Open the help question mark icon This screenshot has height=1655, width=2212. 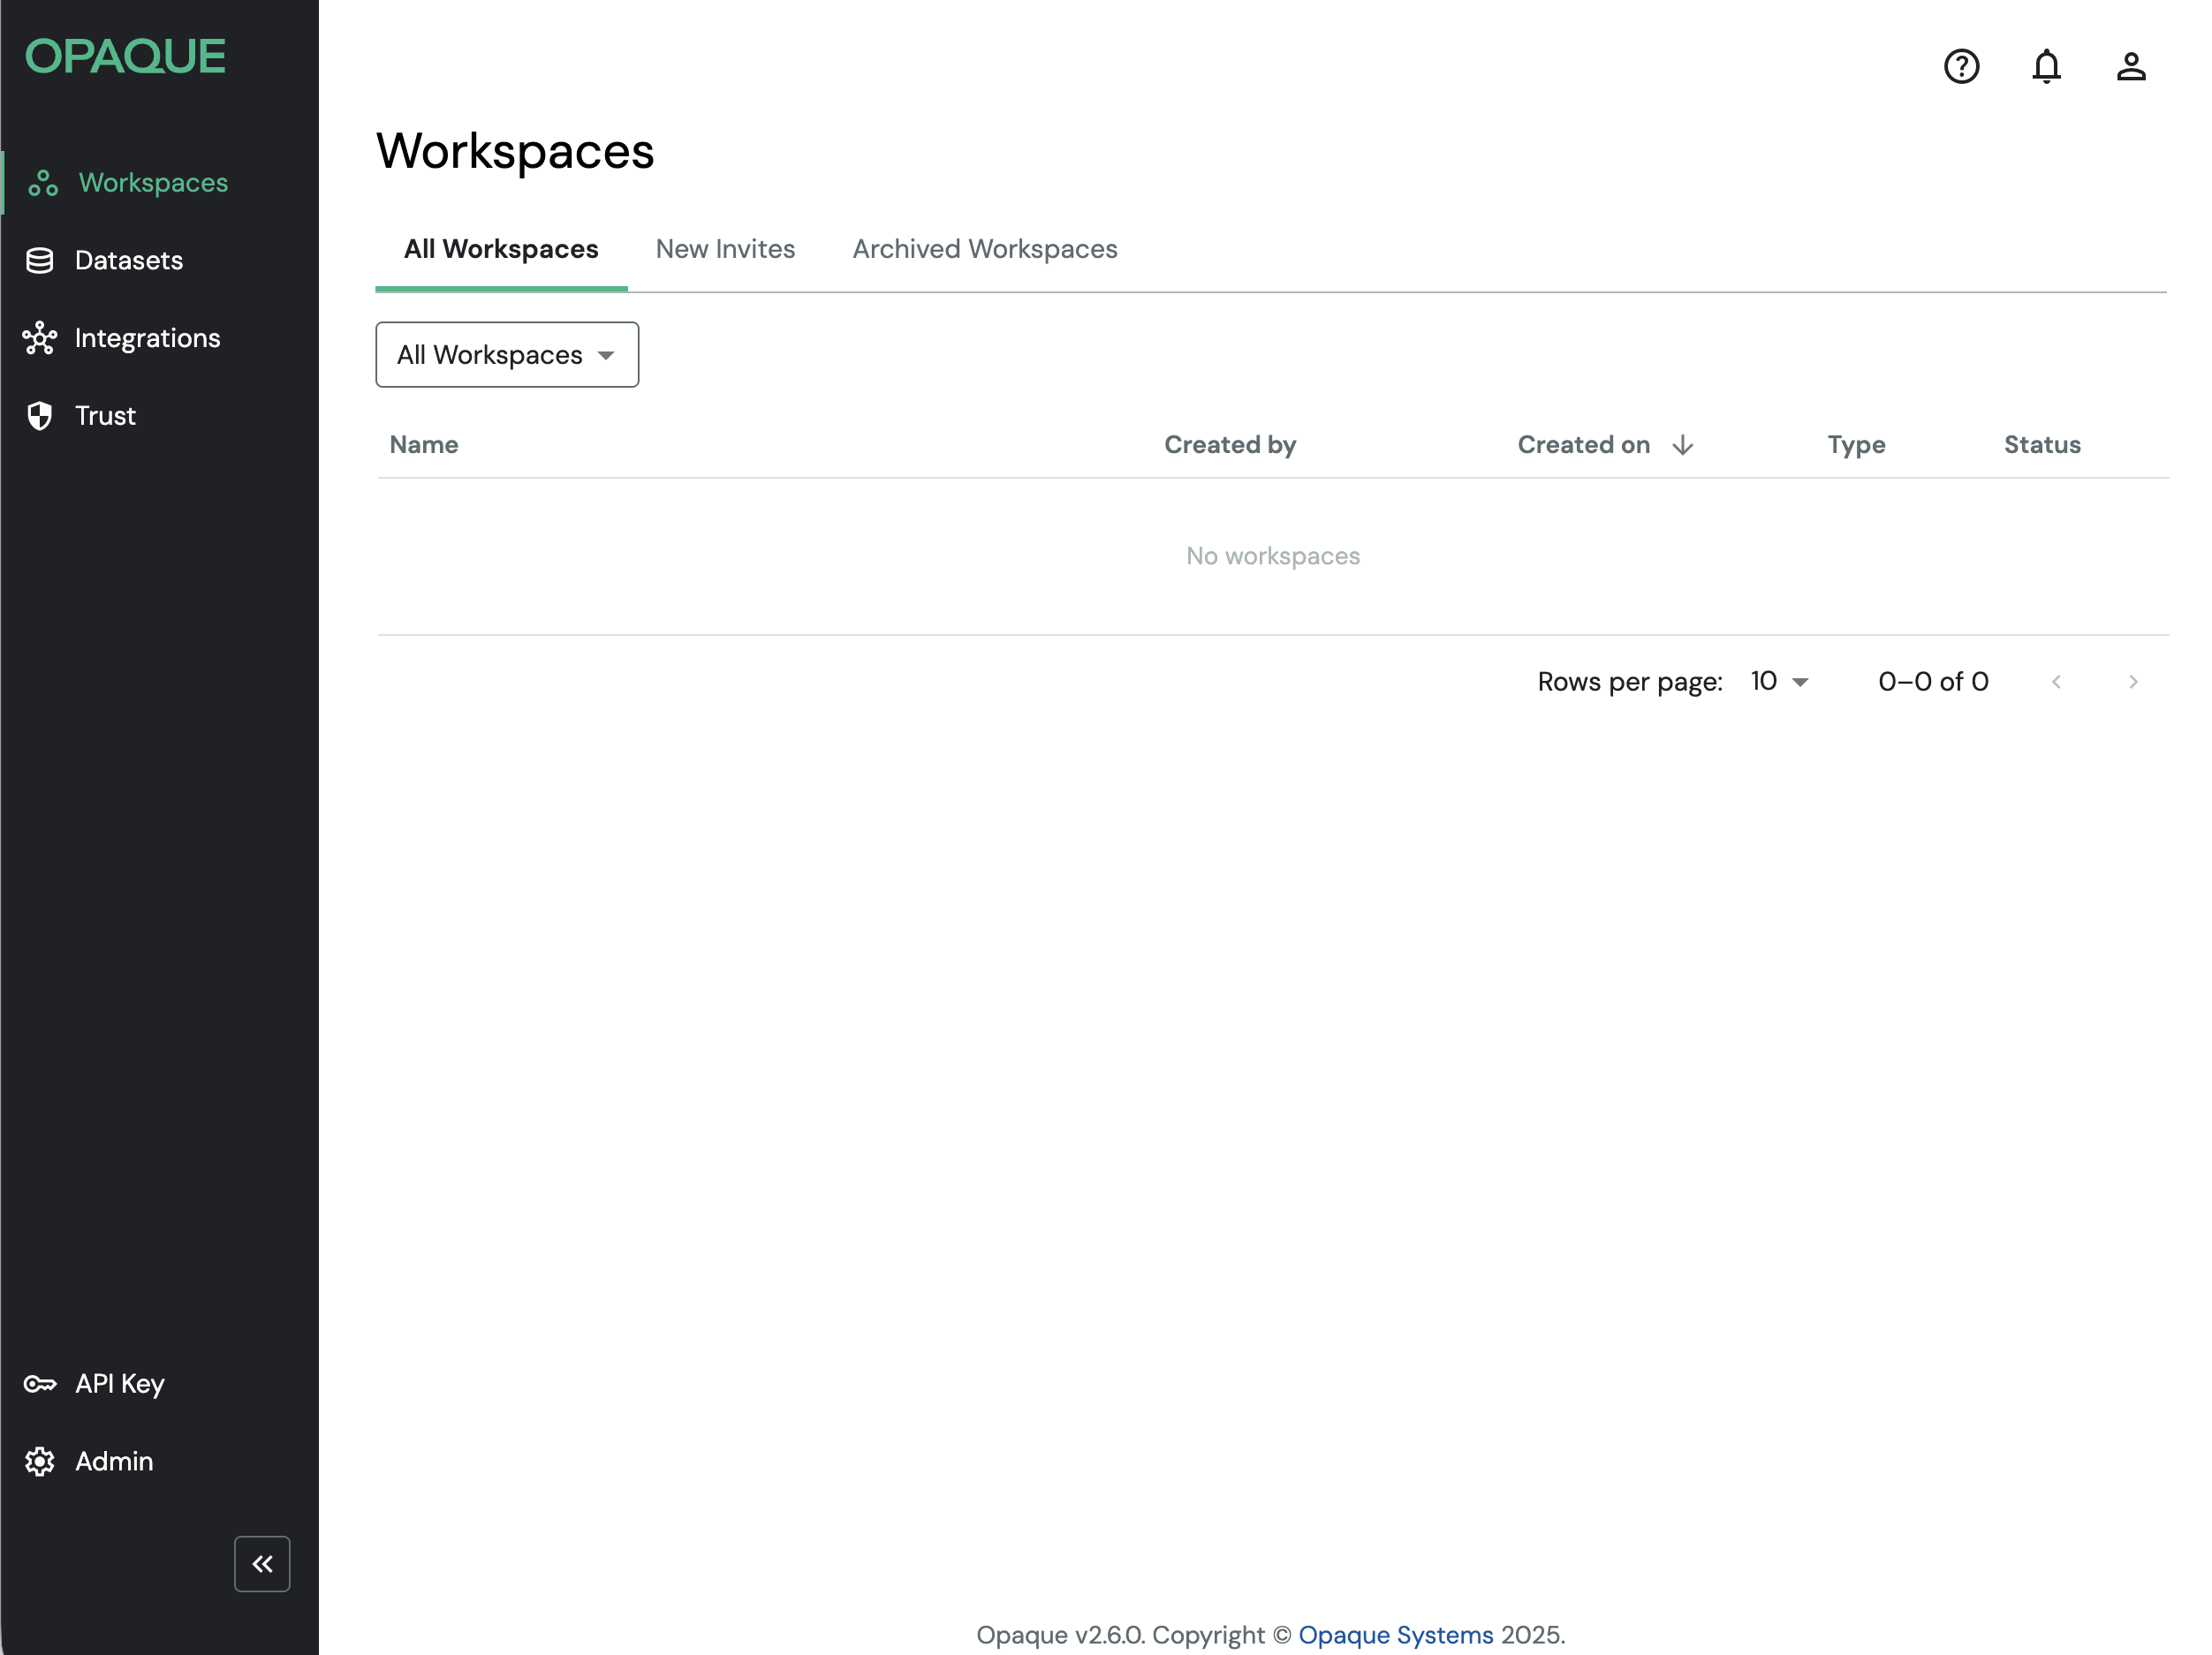point(1961,66)
